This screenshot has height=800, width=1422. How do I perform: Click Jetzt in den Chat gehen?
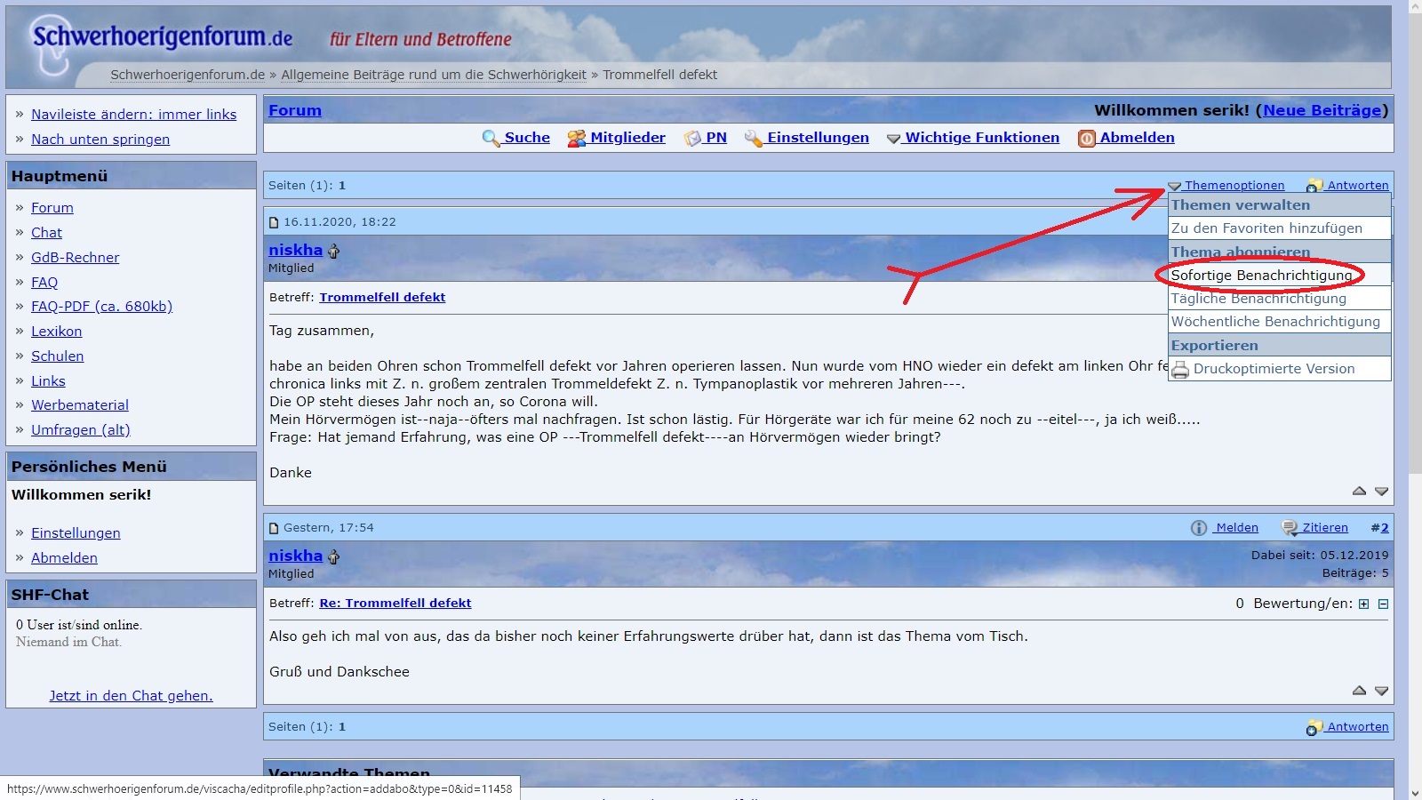pos(131,696)
